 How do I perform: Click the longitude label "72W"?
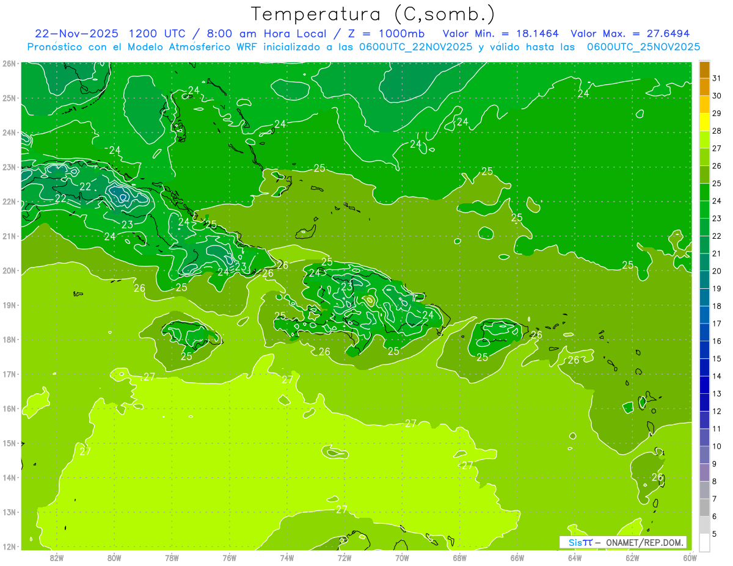point(345,557)
